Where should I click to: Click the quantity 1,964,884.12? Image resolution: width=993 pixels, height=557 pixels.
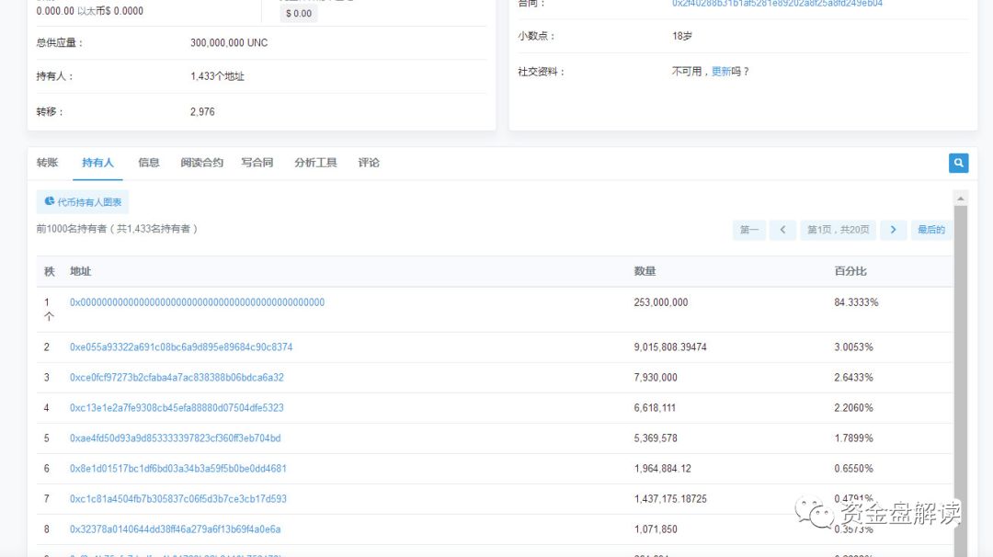[662, 469]
